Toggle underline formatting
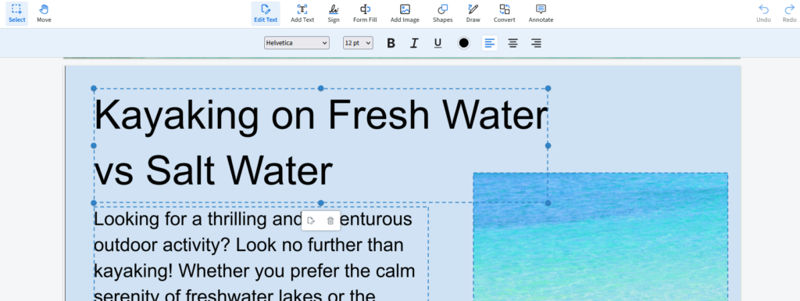This screenshot has width=800, height=301. pyautogui.click(x=437, y=43)
